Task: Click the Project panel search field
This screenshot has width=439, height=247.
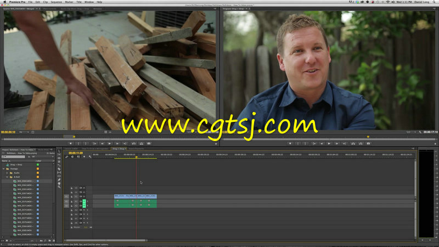Action: point(13,156)
